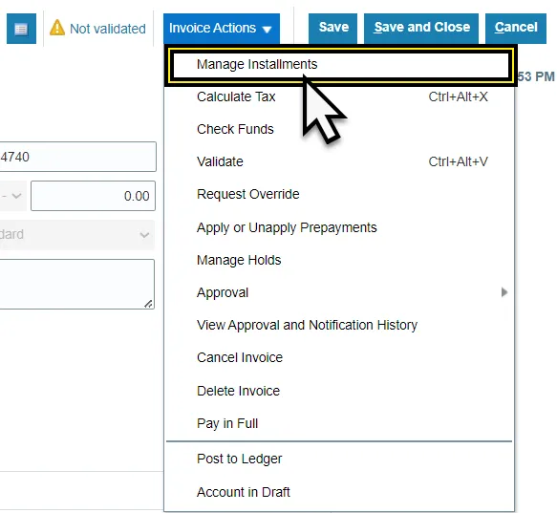Click the amount field showing 0.00

pos(93,196)
